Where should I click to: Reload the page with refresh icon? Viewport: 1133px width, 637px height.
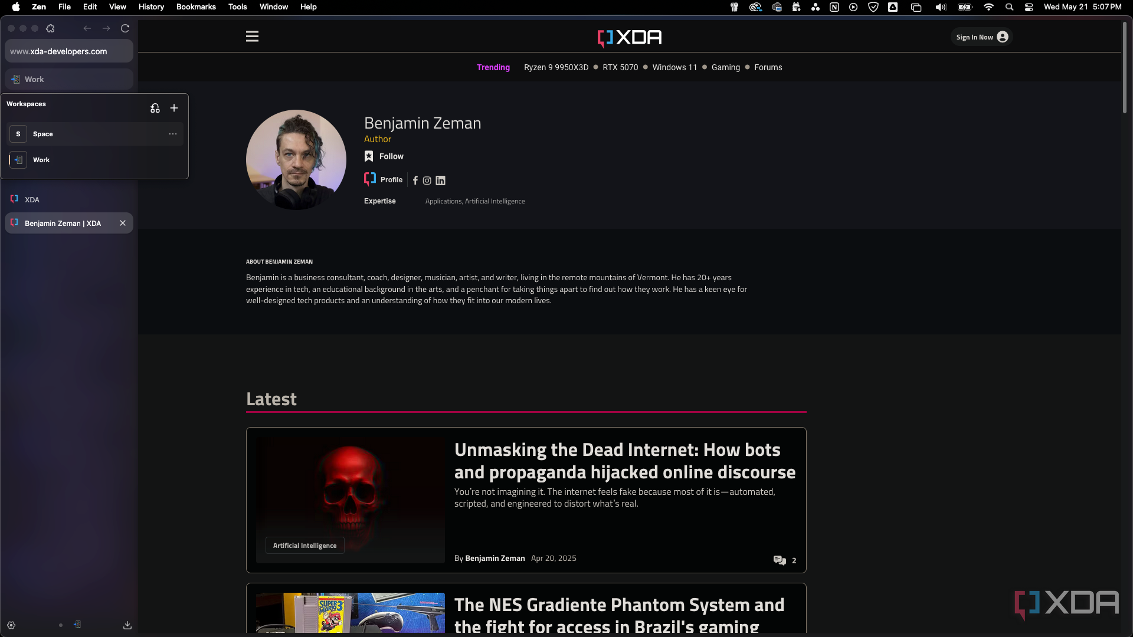pos(125,28)
